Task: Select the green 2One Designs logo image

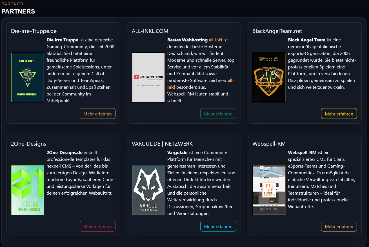Action: pos(28,190)
